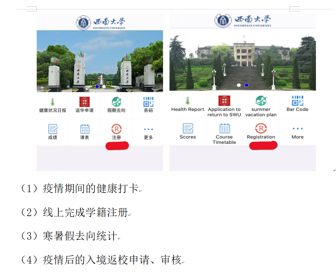The height and width of the screenshot is (275, 336).
Task: Tap Application to return to SWU
Action: (x=224, y=101)
